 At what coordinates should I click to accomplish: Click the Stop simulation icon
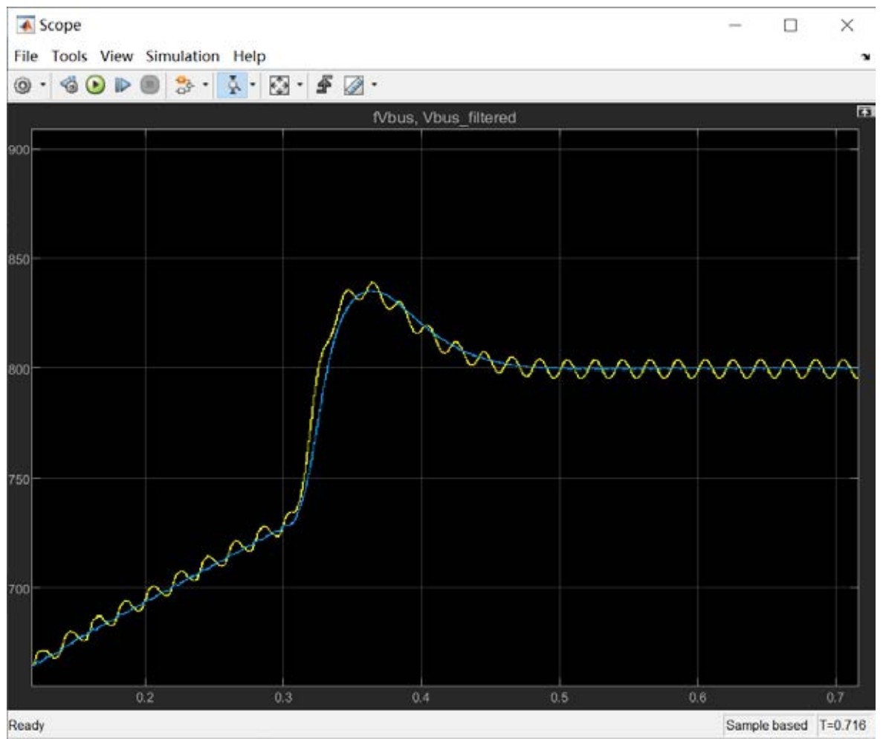click(x=149, y=86)
